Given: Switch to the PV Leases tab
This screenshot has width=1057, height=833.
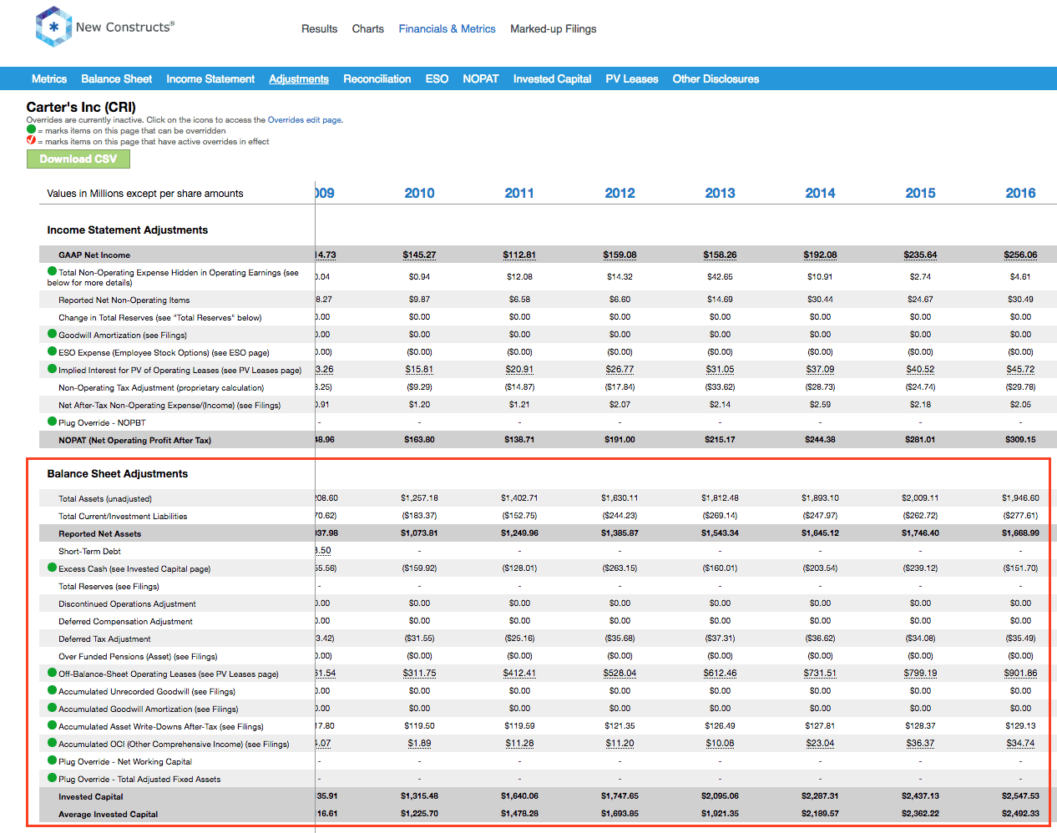Looking at the screenshot, I should pyautogui.click(x=632, y=78).
